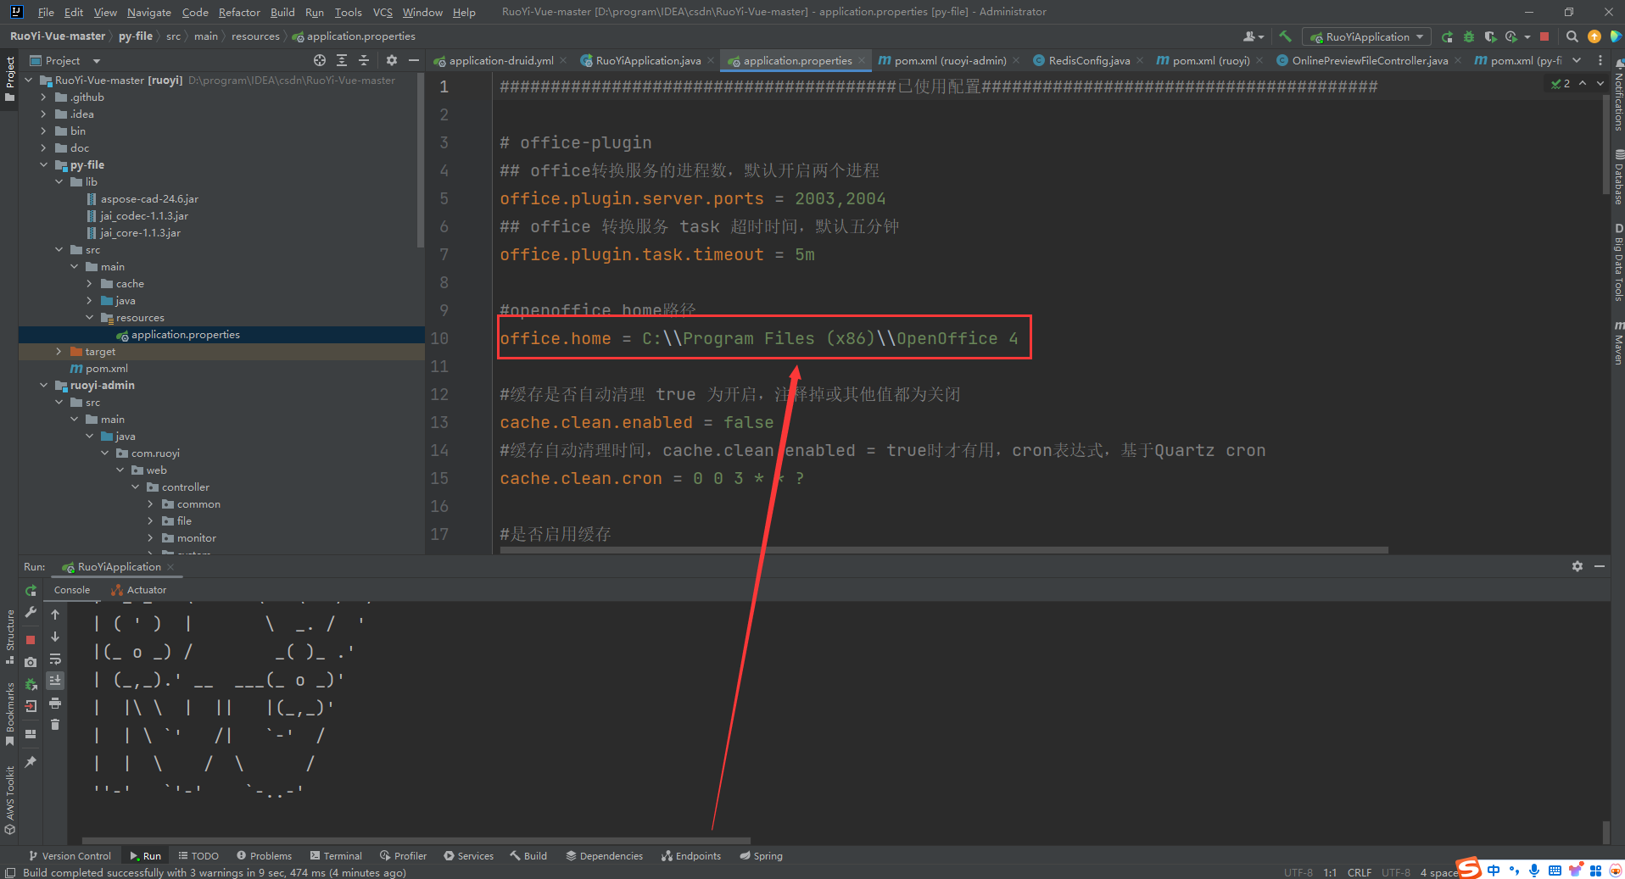The height and width of the screenshot is (879, 1625).
Task: Switch to Actuator tab in Run panel
Action: point(138,590)
